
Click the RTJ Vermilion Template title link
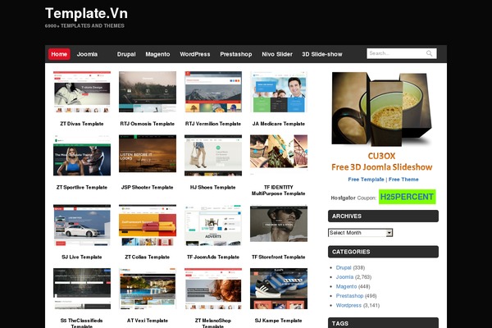coord(213,124)
